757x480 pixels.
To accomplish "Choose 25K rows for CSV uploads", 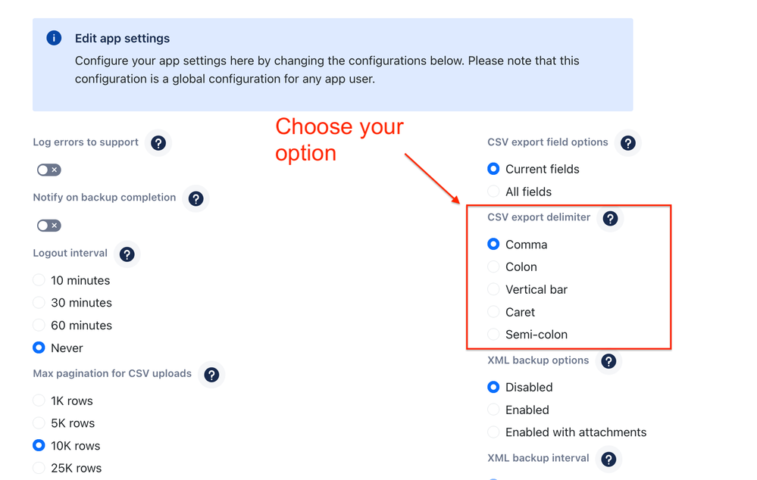I will point(39,468).
